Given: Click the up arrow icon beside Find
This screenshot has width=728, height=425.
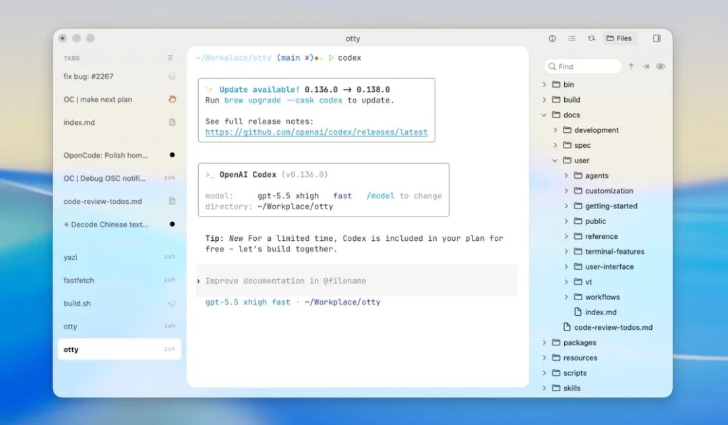Looking at the screenshot, I should [631, 66].
